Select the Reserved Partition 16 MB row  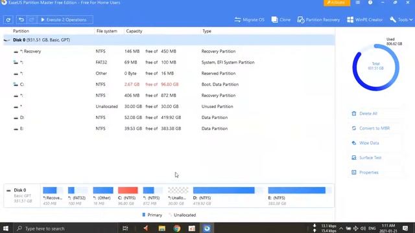point(169,73)
